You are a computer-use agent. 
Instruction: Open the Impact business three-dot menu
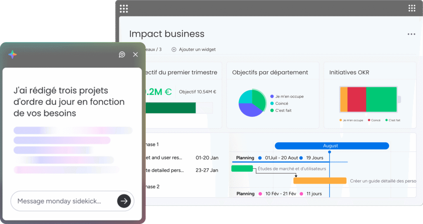[411, 34]
